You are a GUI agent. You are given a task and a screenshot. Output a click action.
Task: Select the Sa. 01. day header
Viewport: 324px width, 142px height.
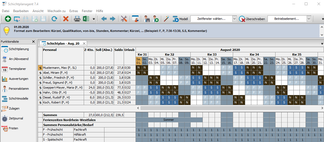click(x=139, y=61)
